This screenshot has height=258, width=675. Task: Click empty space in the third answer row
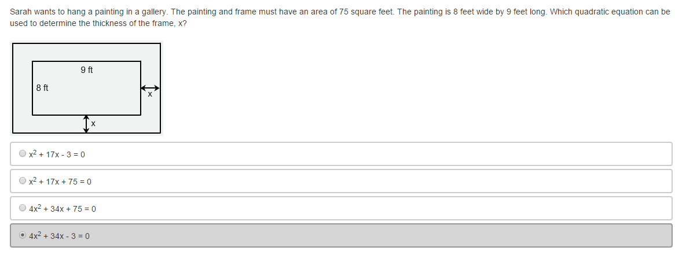click(376, 208)
